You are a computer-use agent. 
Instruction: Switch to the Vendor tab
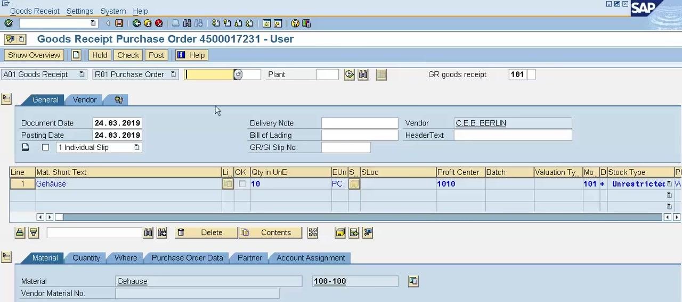click(85, 100)
